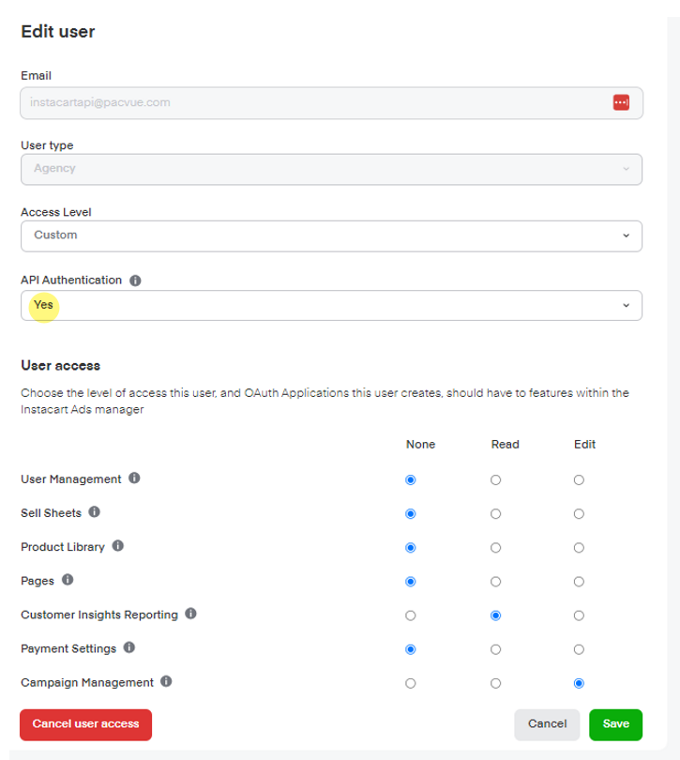This screenshot has height=760, width=680.
Task: Save the user changes
Action: coord(616,724)
